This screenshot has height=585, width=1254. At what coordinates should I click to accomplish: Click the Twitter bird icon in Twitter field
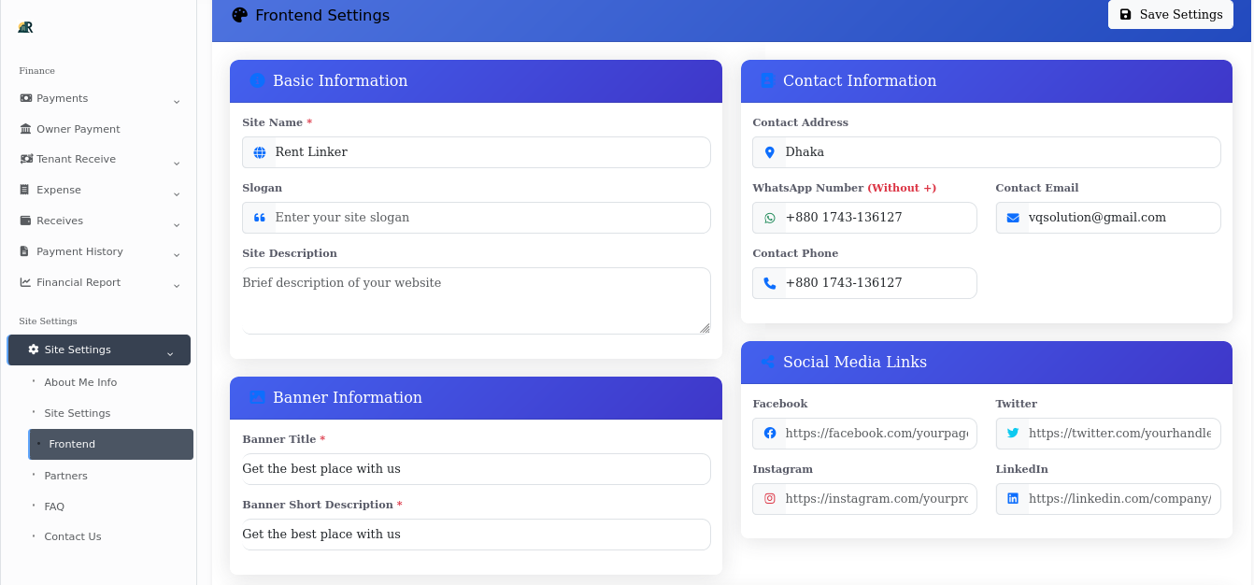(1012, 433)
